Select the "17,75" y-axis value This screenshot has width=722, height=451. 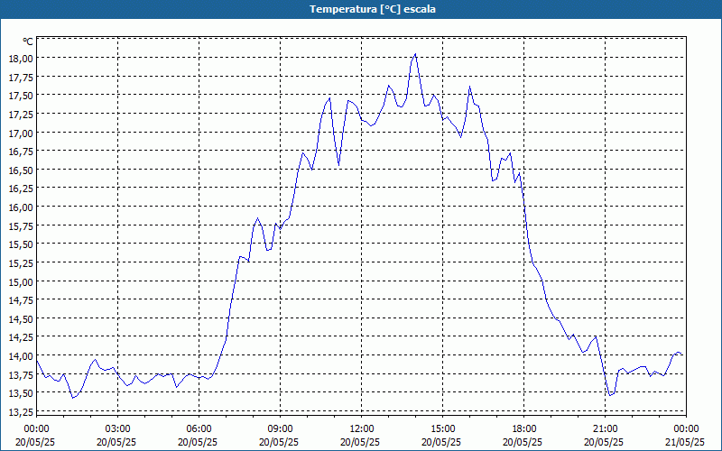pyautogui.click(x=21, y=77)
